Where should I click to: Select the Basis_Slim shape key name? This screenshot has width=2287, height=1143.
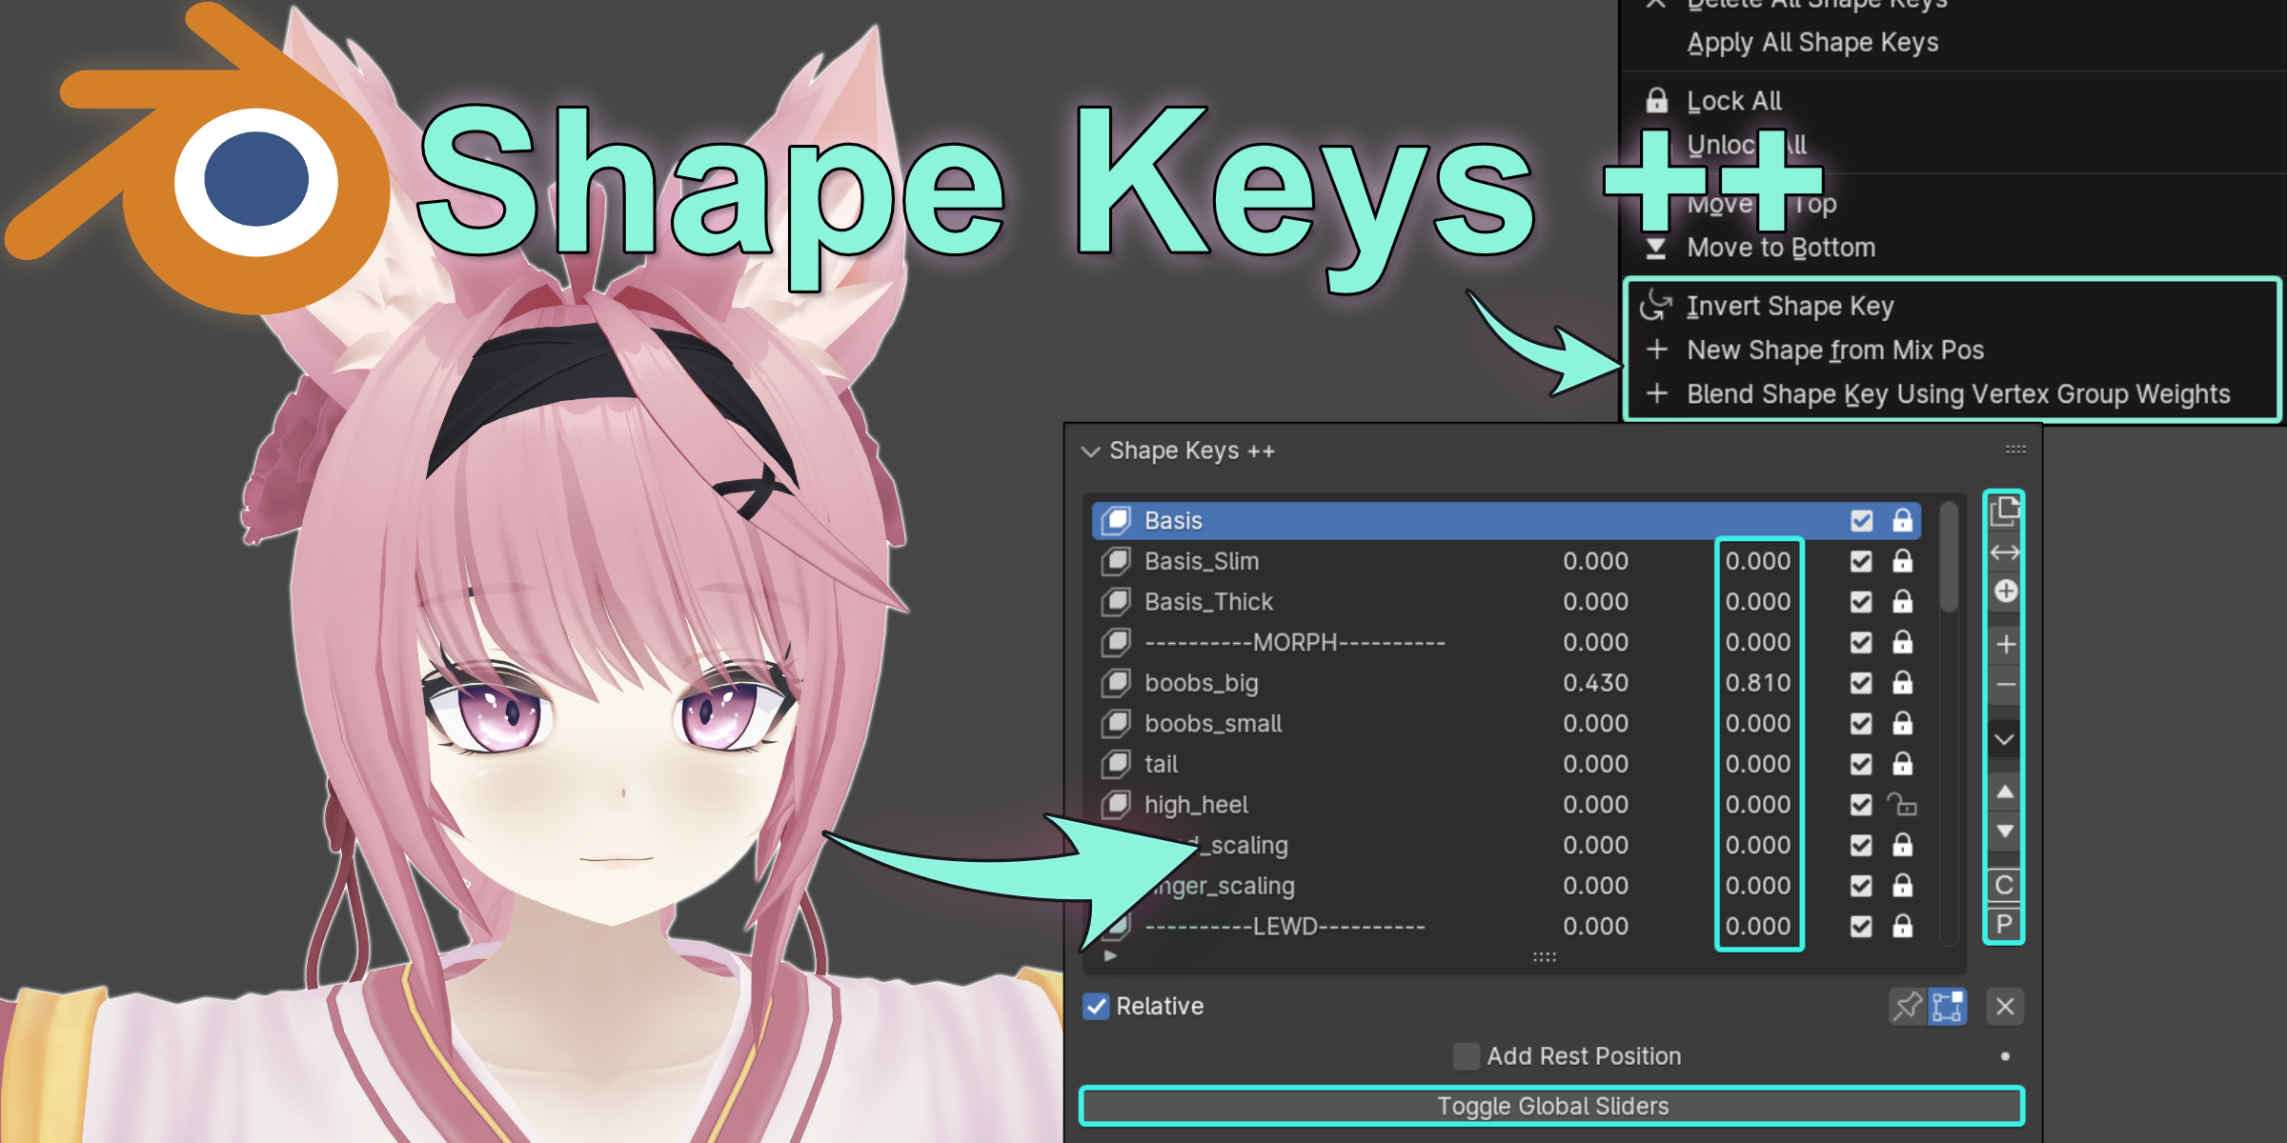[x=1202, y=561]
